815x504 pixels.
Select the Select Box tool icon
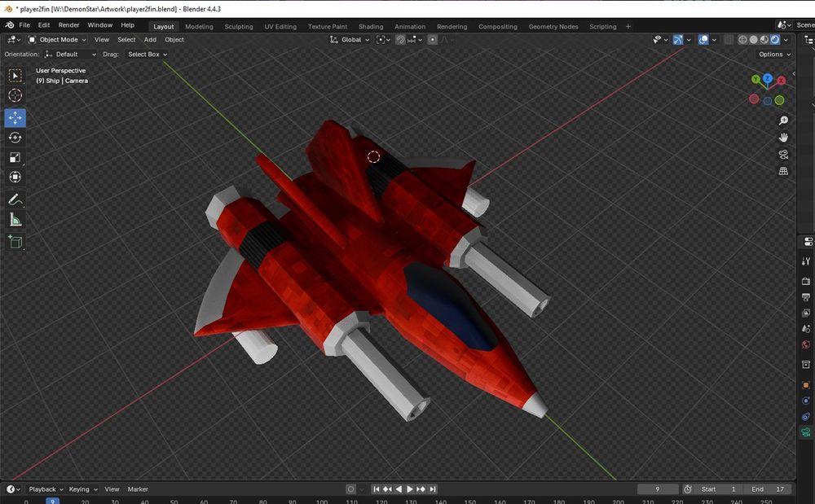(15, 76)
